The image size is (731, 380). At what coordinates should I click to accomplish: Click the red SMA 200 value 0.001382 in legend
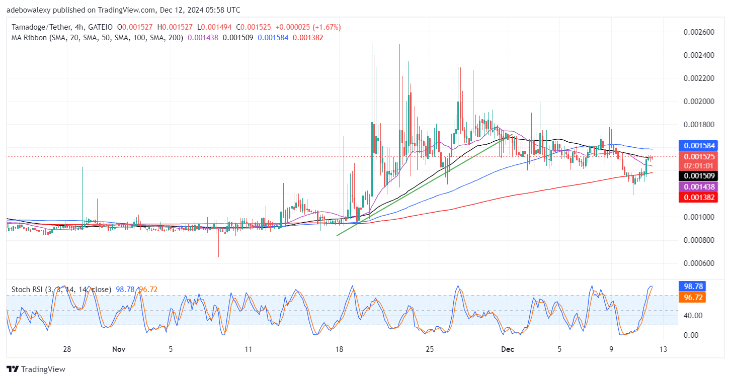point(308,37)
